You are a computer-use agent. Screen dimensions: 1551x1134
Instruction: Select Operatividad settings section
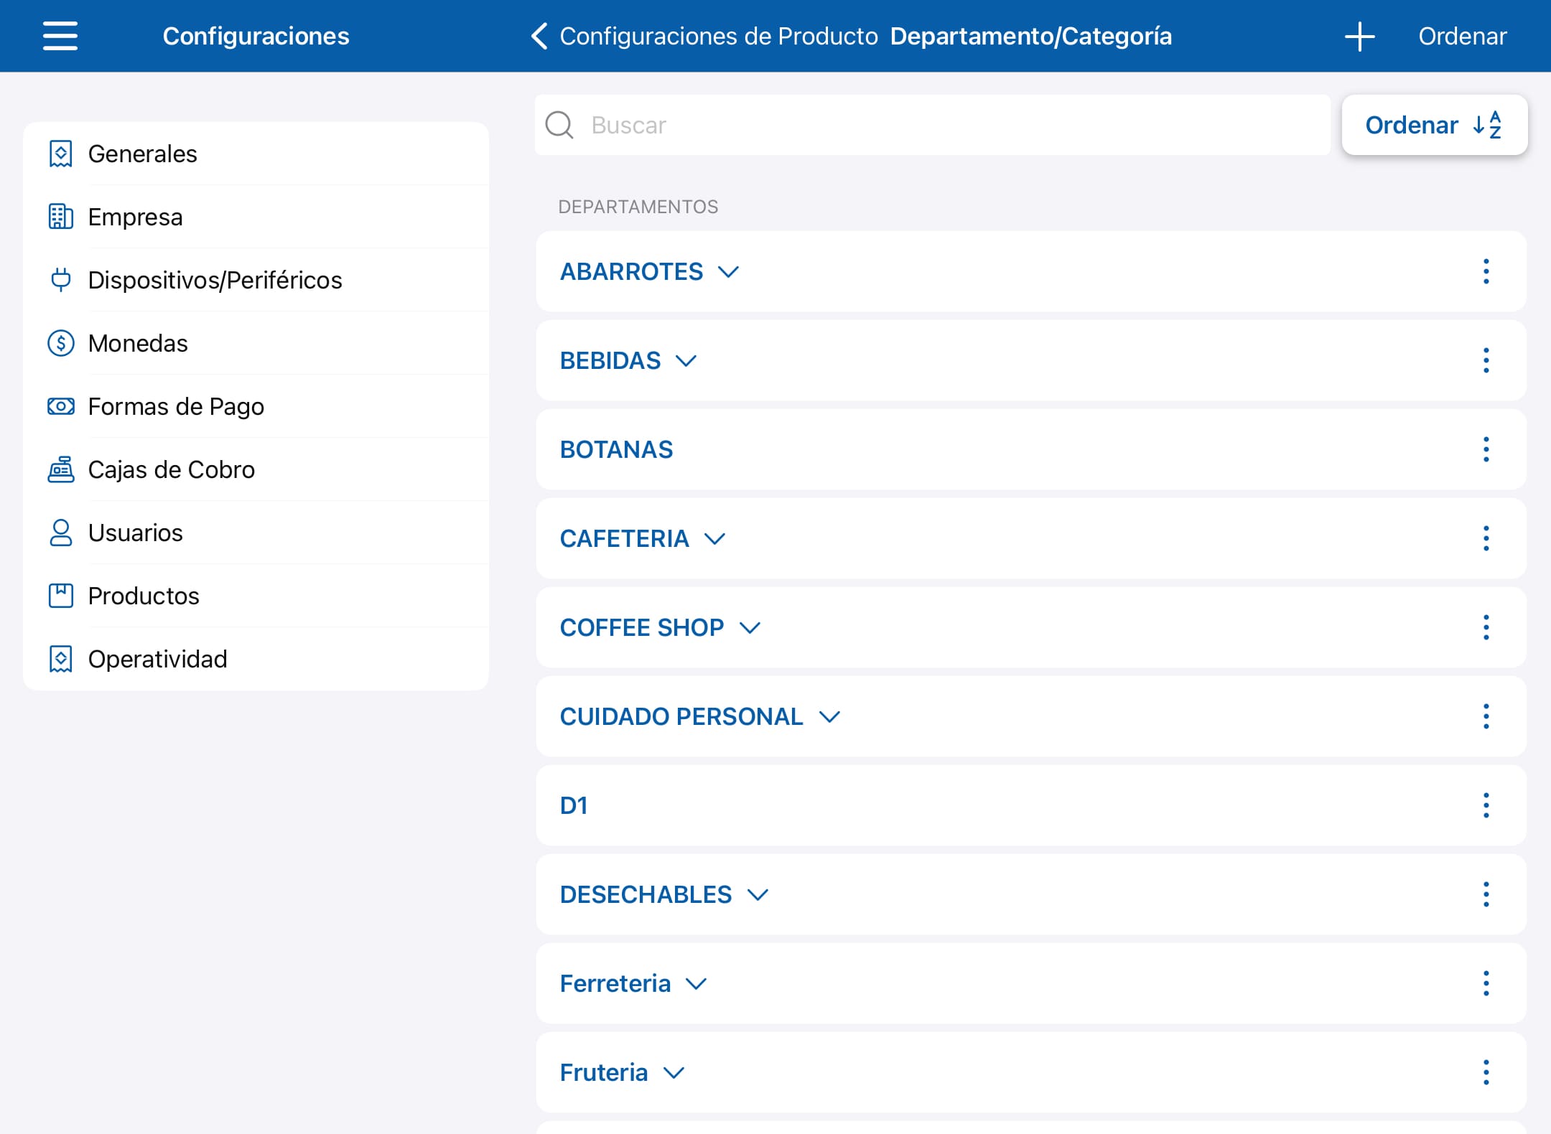click(x=157, y=657)
